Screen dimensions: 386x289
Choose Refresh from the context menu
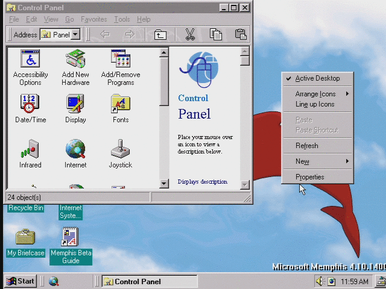coord(318,146)
